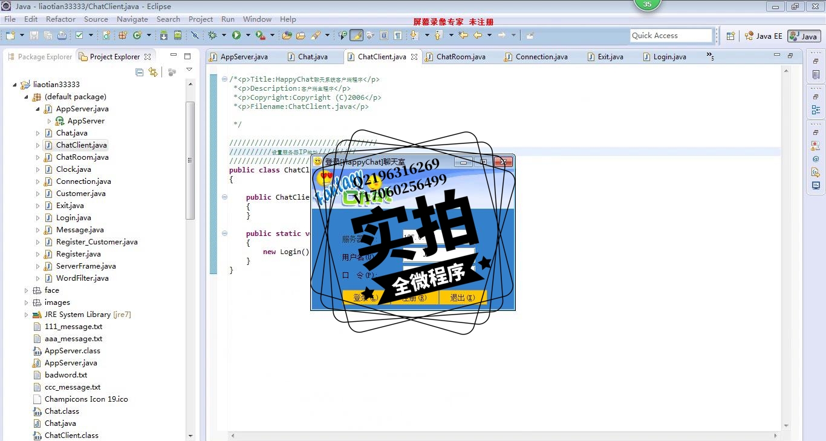Screen dimensions: 826x441
Task: Expand JRE System Library node
Action: 26,315
